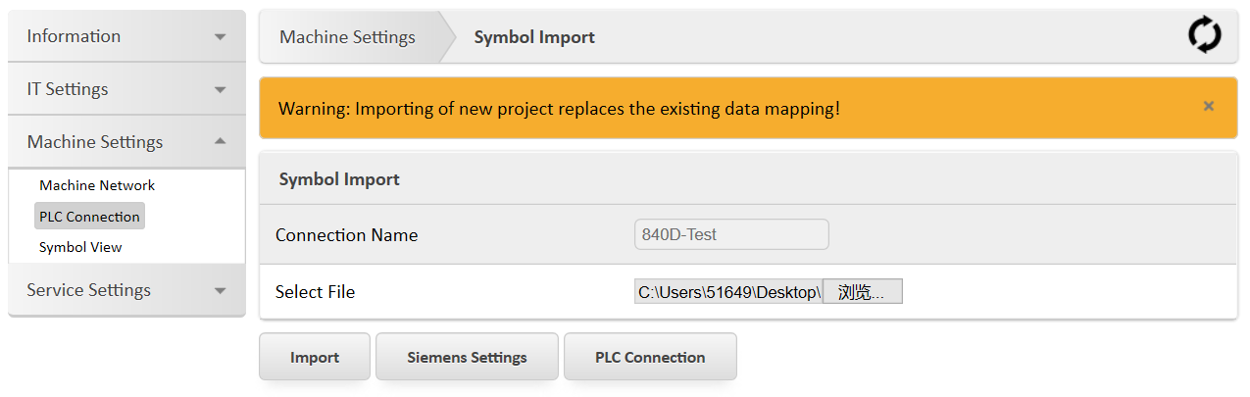
Task: Open Siemens Settings button
Action: pos(467,357)
